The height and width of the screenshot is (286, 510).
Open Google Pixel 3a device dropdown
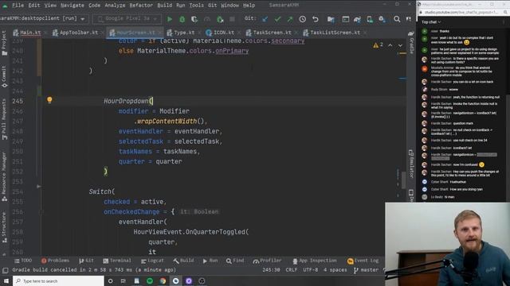[x=127, y=19]
